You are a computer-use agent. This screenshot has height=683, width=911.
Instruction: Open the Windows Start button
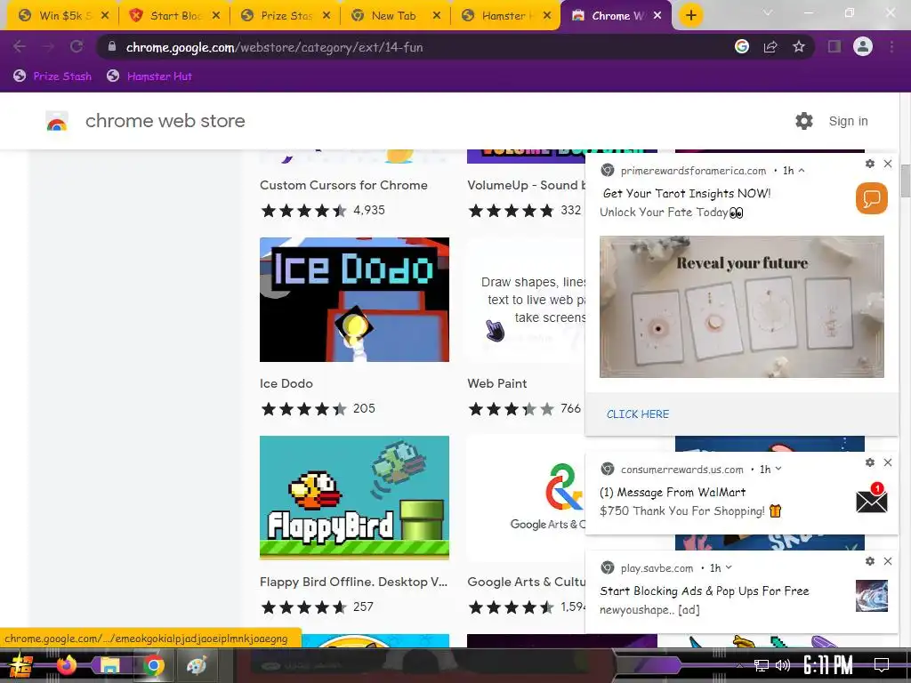(x=21, y=665)
